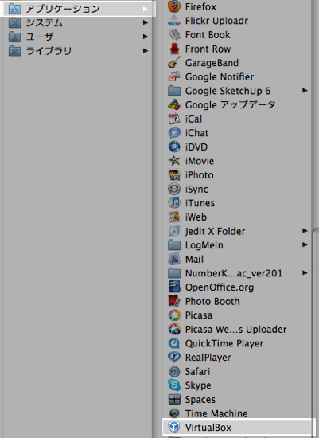This screenshot has width=319, height=438.
Task: Click the LogMeIn folder icon
Action: [x=174, y=245]
